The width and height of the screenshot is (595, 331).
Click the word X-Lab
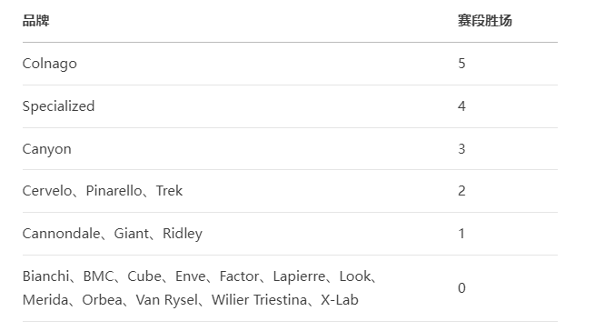340,300
